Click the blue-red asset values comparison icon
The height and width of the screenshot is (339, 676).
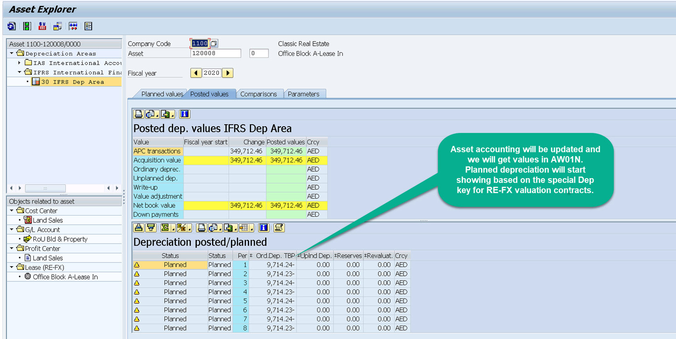point(73,27)
